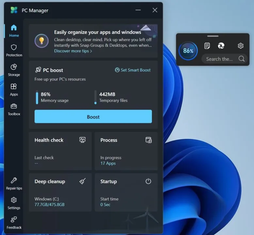Open Settings in the left sidebar
254x235 pixels.
point(14,203)
